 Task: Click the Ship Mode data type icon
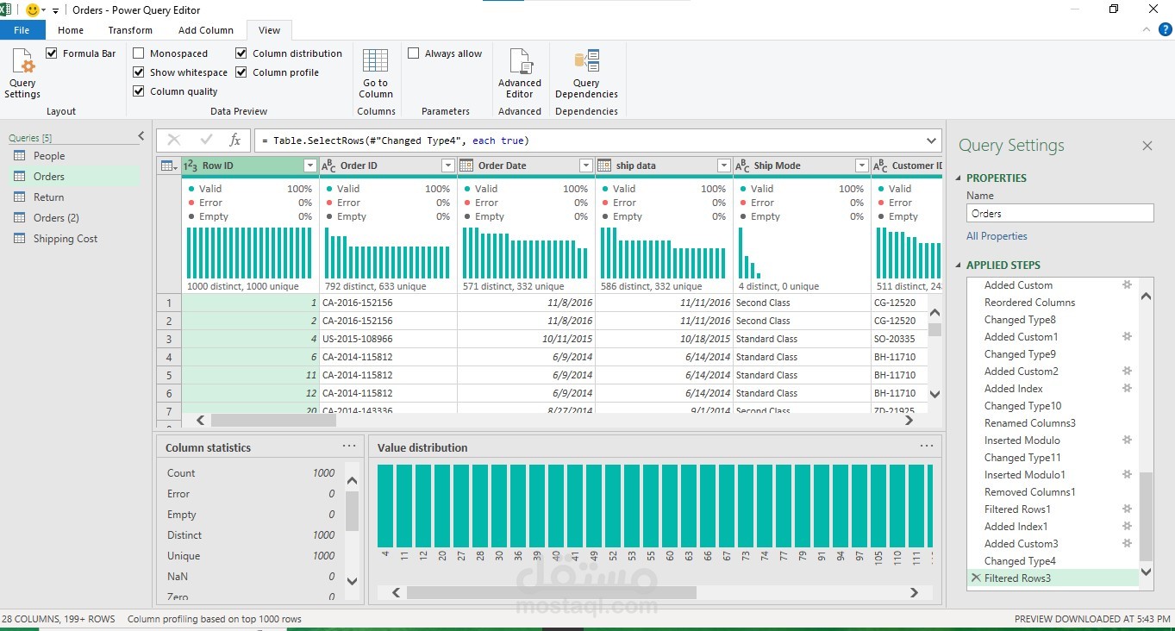[x=742, y=166]
